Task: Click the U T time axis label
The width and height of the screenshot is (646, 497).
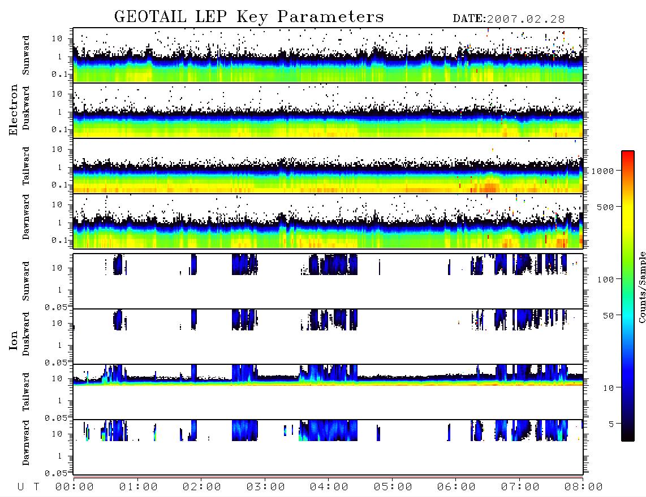Action: 28,487
